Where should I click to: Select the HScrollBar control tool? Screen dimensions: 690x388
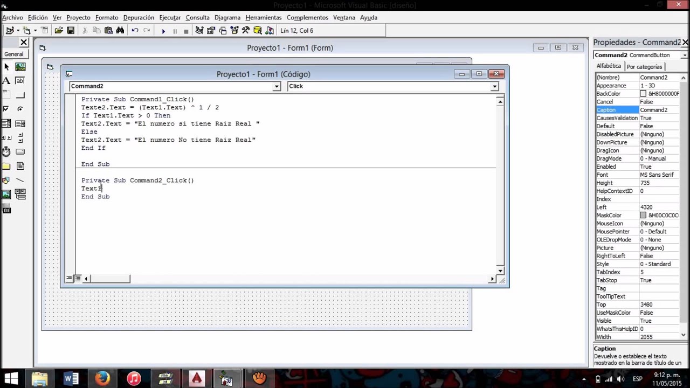click(6, 137)
